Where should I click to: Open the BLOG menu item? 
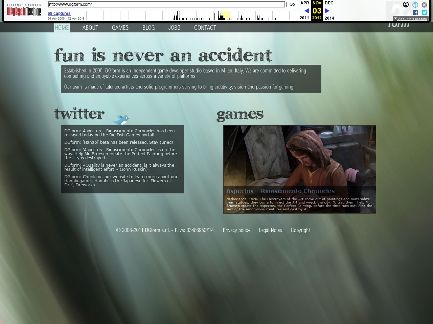coord(149,28)
